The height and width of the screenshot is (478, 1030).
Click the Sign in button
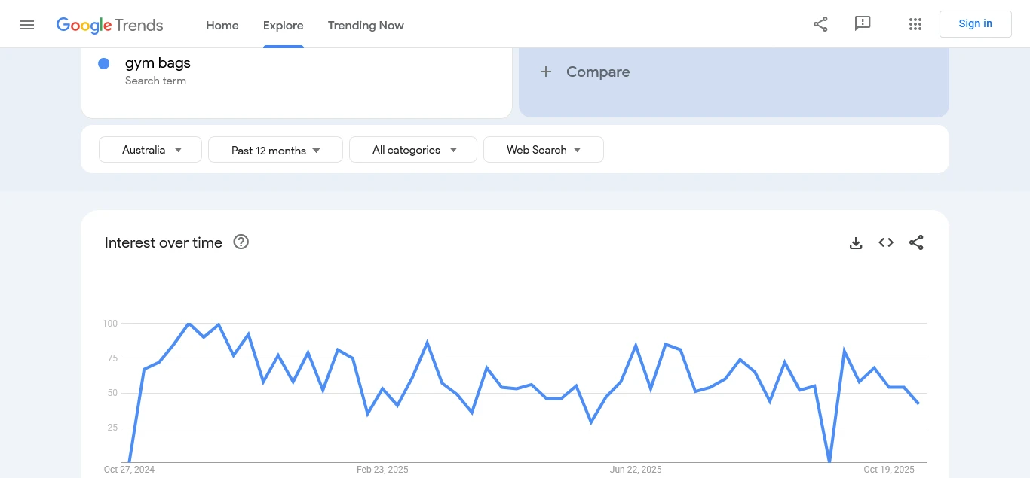(x=975, y=24)
